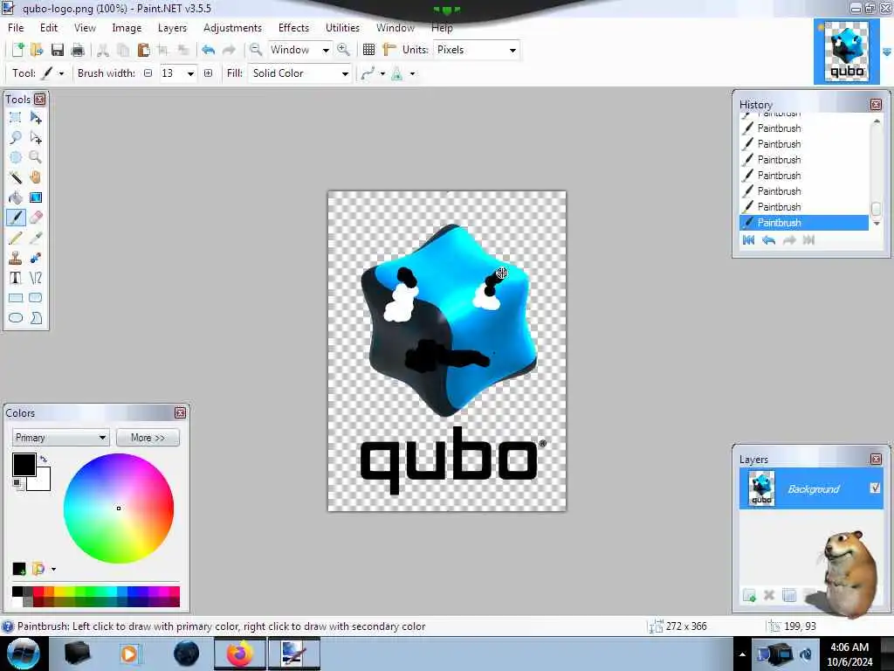Select the Recolor tool

(x=35, y=258)
